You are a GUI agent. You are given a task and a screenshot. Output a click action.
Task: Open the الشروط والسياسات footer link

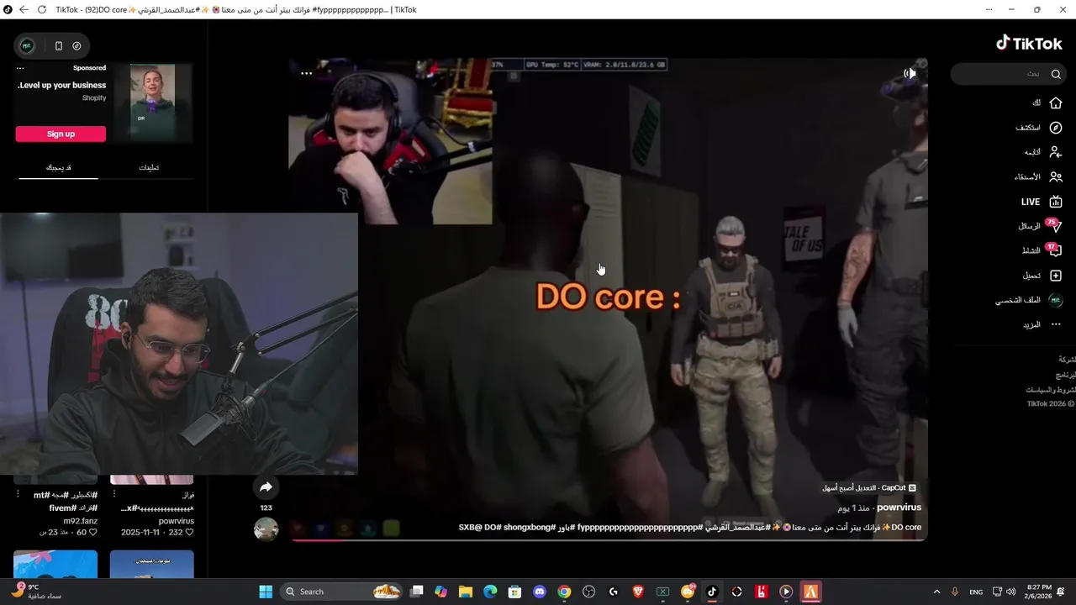pyautogui.click(x=1051, y=390)
